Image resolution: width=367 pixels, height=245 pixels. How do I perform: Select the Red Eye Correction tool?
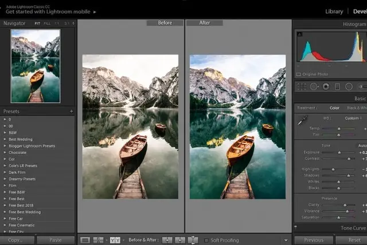tap(326, 87)
